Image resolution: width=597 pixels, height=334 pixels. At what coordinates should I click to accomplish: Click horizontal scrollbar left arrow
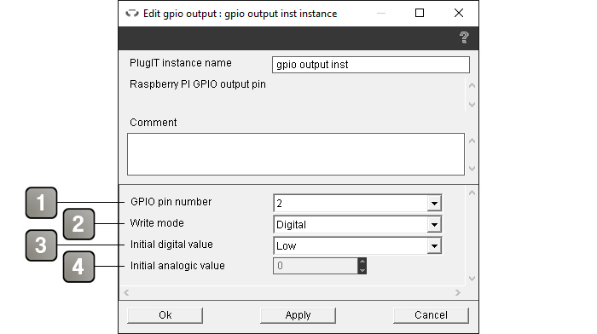126,292
